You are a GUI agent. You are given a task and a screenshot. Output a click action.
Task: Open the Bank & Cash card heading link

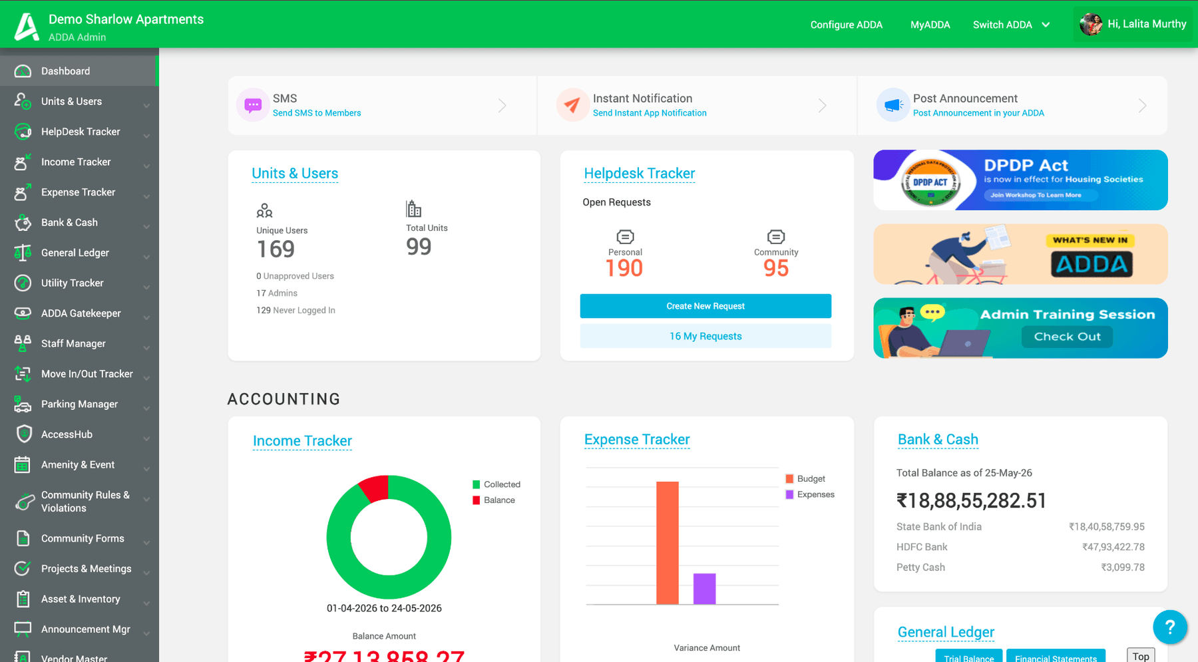pos(938,440)
